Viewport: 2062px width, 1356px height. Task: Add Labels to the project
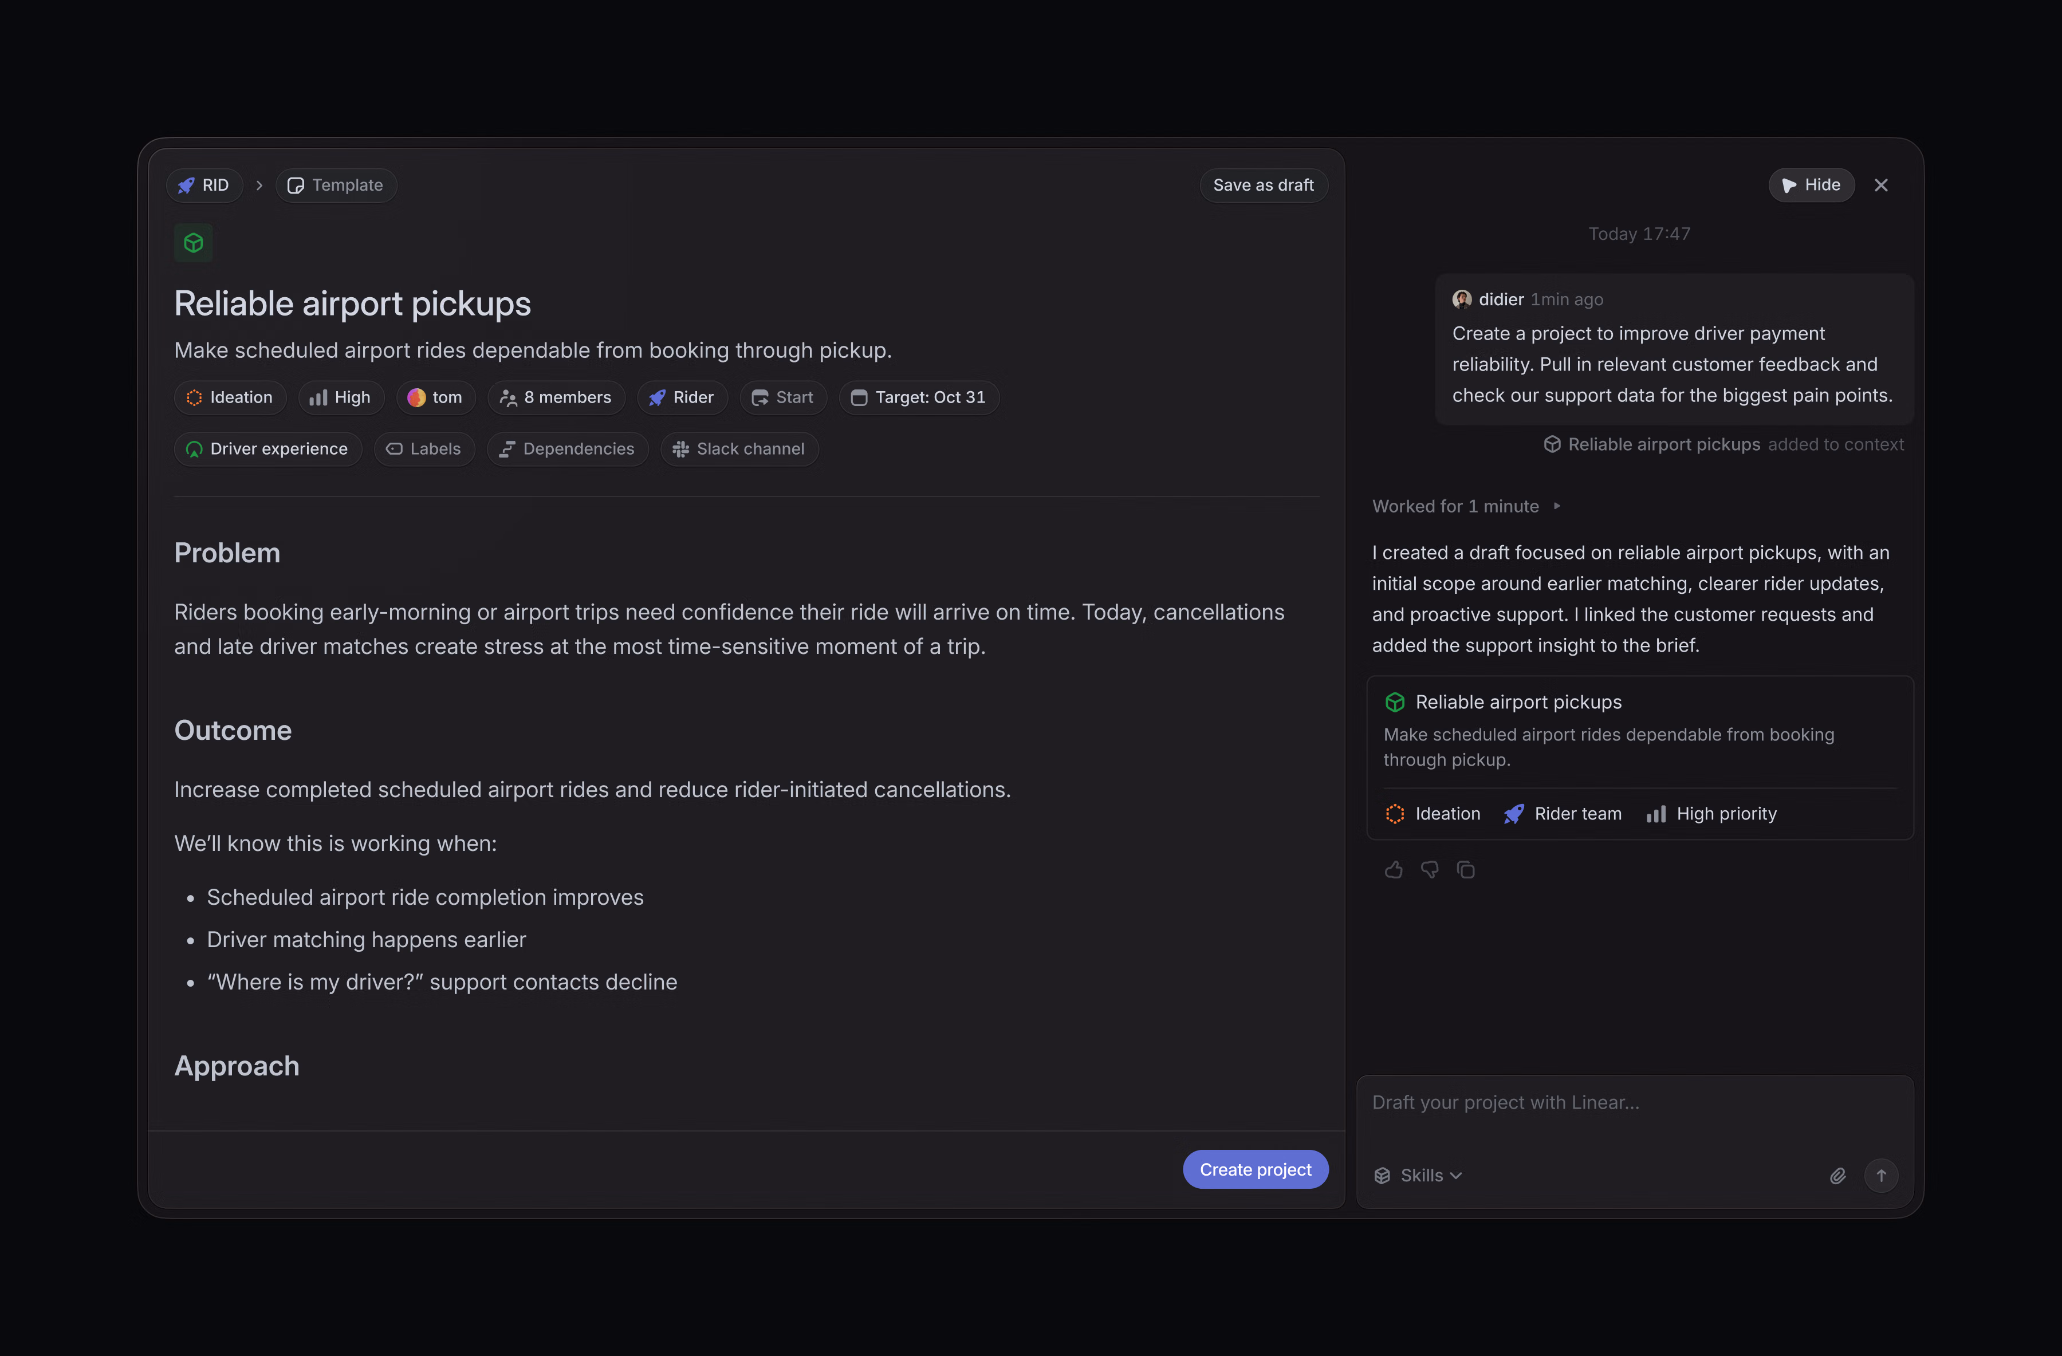424,448
